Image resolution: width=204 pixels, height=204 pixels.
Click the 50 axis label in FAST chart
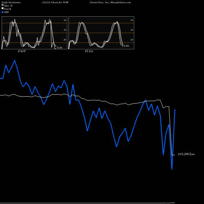[65, 30]
